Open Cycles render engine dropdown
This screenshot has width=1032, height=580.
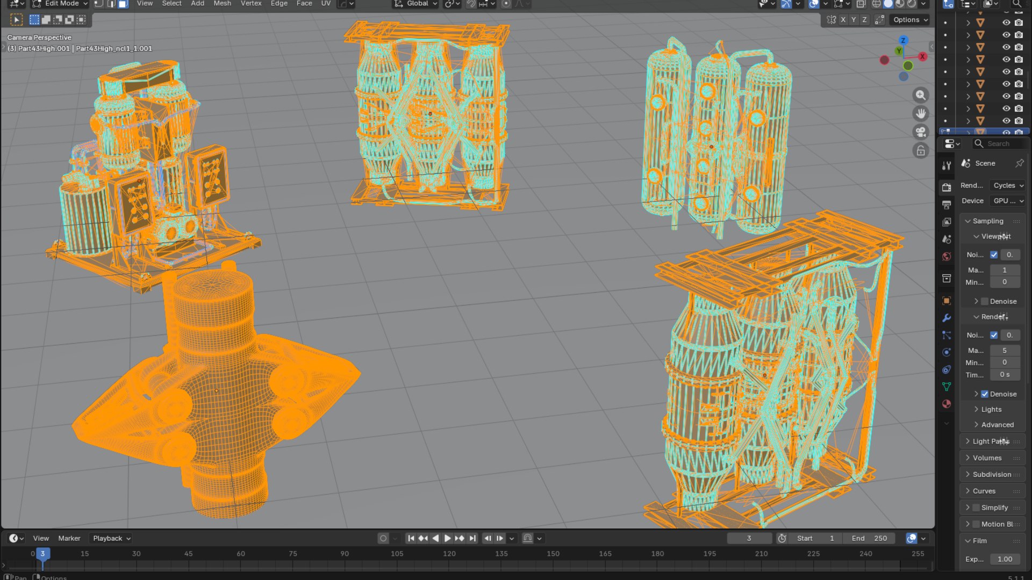pos(1008,186)
